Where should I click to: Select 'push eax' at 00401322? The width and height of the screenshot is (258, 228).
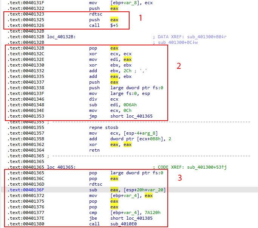(x=104, y=8)
